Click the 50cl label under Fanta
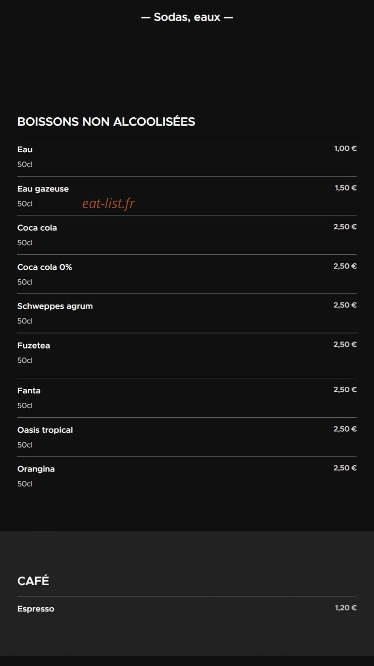The image size is (374, 666). (x=25, y=405)
